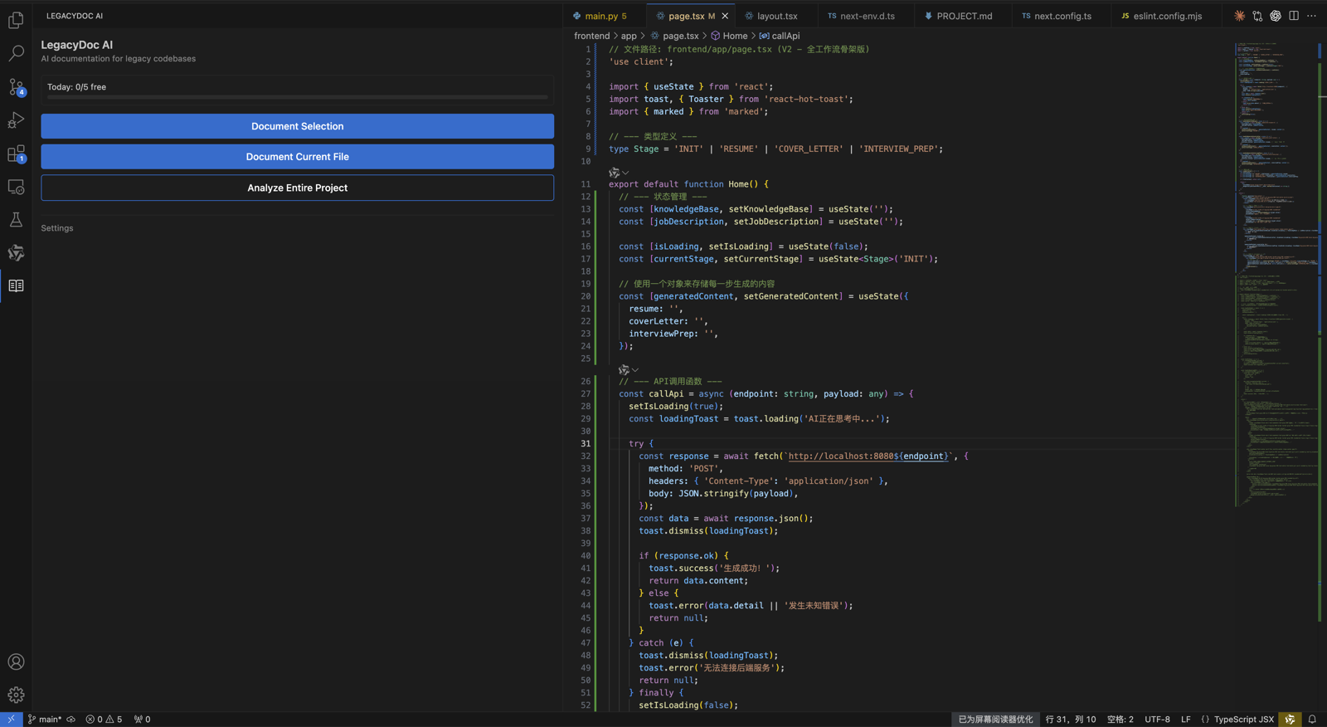Go to line via 行 31, 列 10

(x=1070, y=720)
